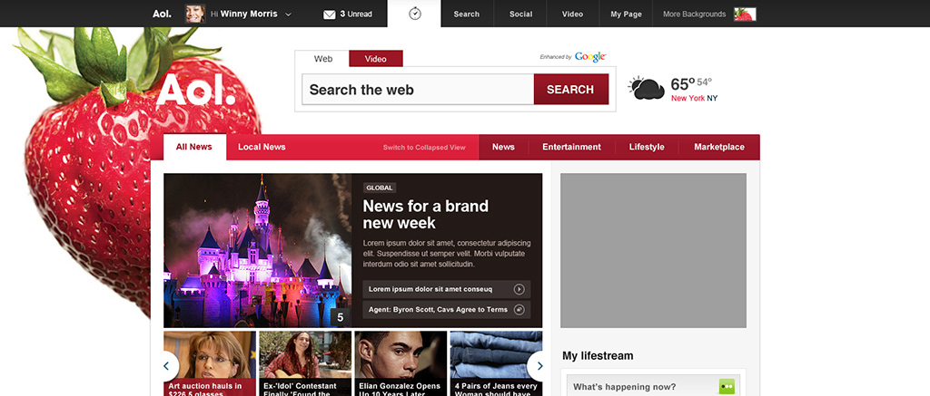Focus the Search the web field

418,90
